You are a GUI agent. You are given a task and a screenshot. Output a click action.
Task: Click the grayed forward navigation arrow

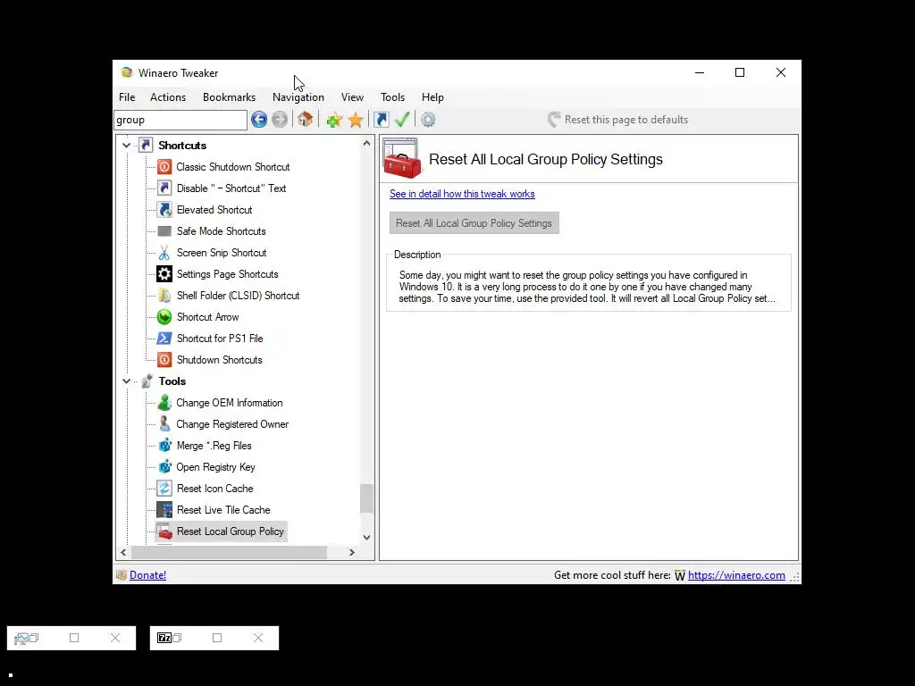[x=280, y=120]
